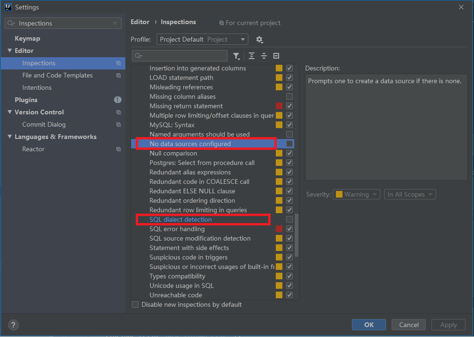Open the inspections filter funnel icon
The image size is (474, 337).
click(237, 56)
